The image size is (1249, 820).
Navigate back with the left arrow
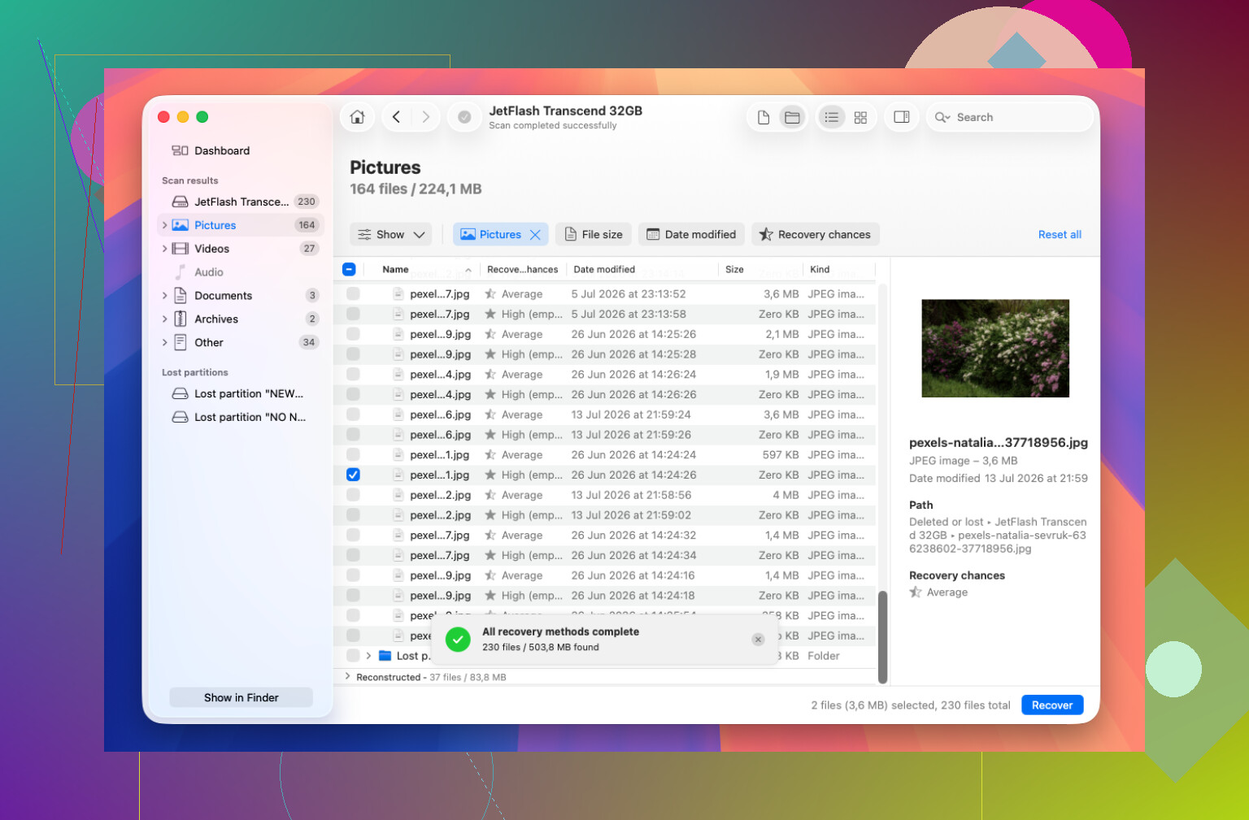tap(396, 117)
